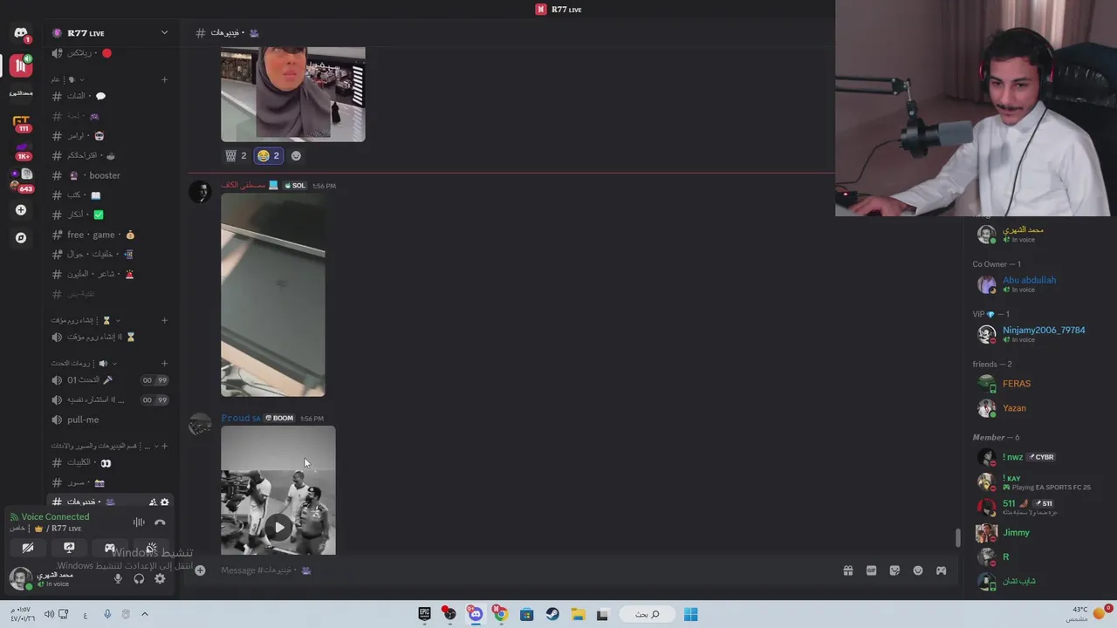Join التحدث 01 voice channel

[110, 379]
